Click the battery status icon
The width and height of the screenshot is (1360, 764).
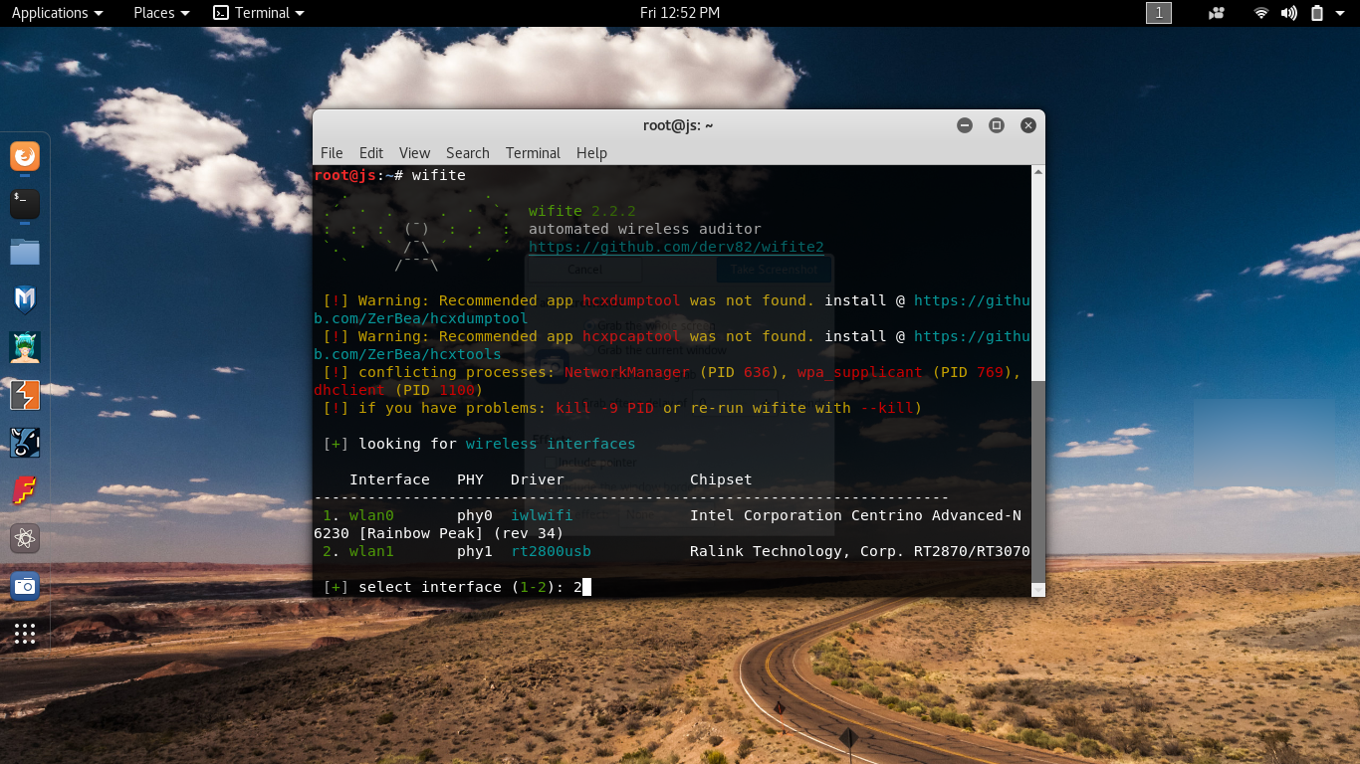tap(1317, 13)
